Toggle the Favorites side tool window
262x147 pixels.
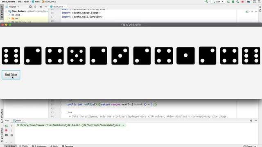[2, 135]
